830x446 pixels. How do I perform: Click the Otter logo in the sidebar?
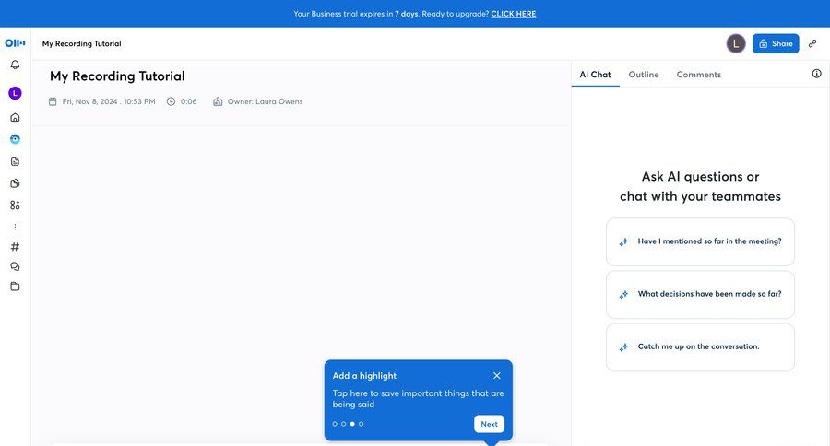tap(15, 43)
